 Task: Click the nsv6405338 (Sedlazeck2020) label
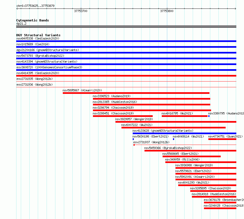(38, 38)
